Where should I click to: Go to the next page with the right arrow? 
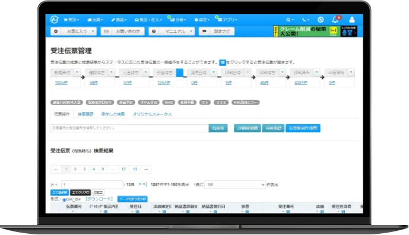coord(146,169)
